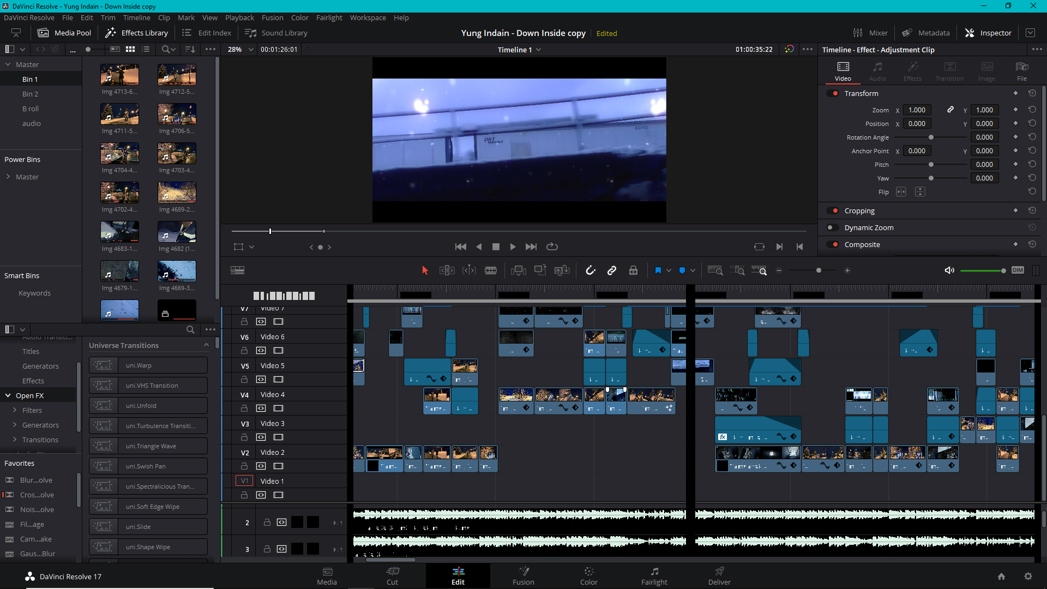Viewport: 1047px width, 589px height.
Task: Play timeline in reverse
Action: [x=479, y=247]
